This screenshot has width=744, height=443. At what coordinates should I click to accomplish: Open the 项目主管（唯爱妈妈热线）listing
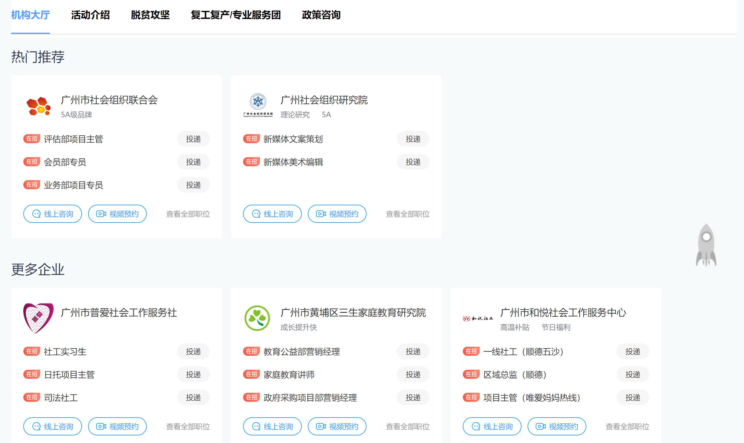(x=532, y=398)
